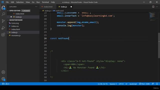Open the File menu
The image size is (160, 90).
click(x=7, y=2)
